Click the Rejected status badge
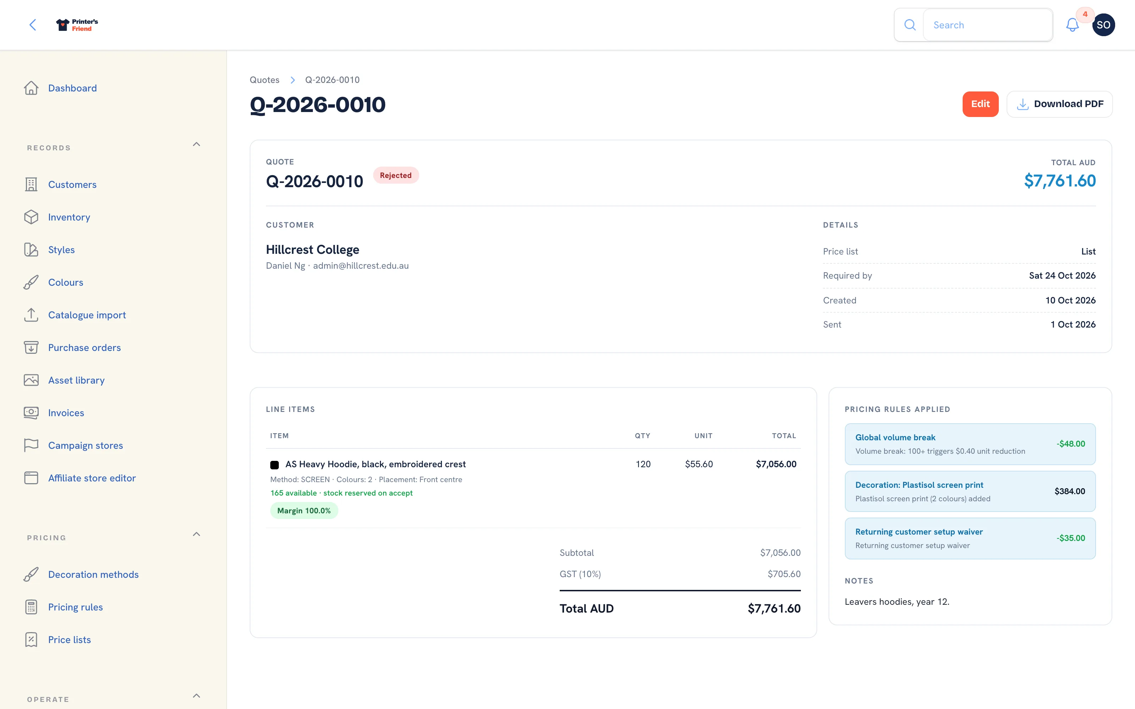 tap(395, 175)
